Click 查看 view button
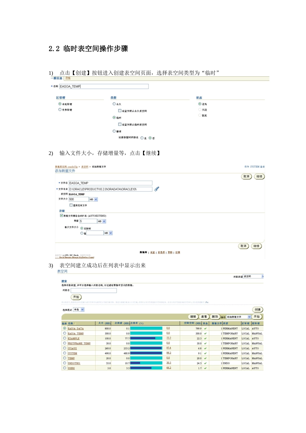The height and width of the screenshot is (433, 306). click(204, 317)
